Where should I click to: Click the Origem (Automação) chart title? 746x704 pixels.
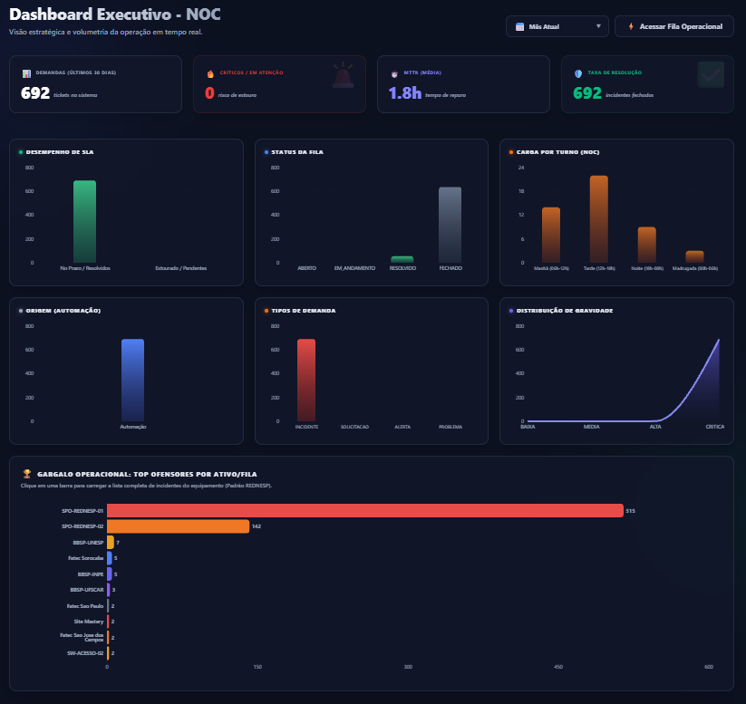[x=63, y=311]
